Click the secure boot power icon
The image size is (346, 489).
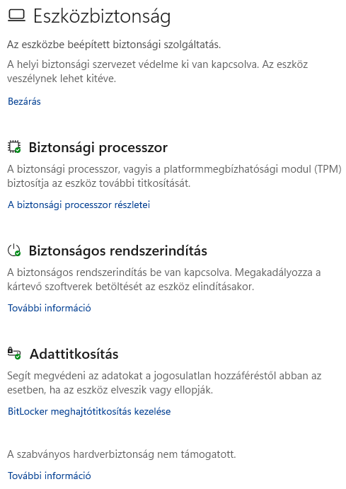coord(14,251)
